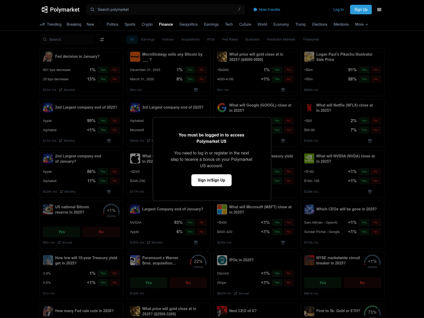Switch to the Politics category

[112, 24]
